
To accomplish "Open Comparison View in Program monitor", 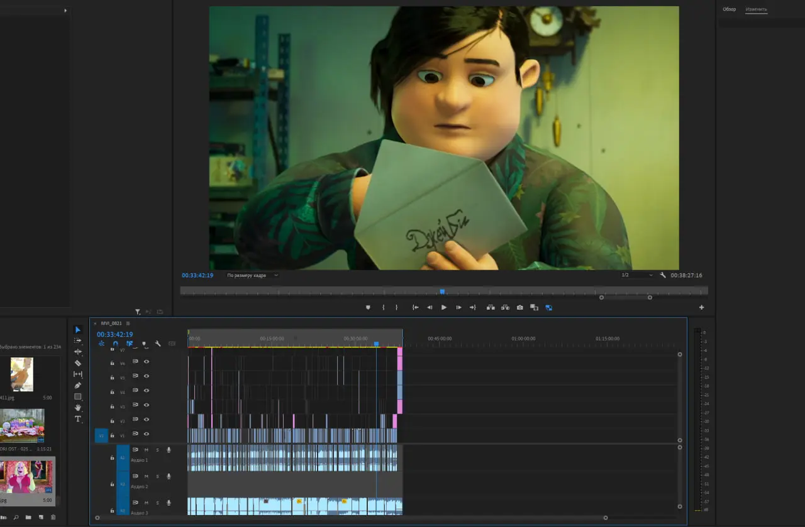I will 534,307.
